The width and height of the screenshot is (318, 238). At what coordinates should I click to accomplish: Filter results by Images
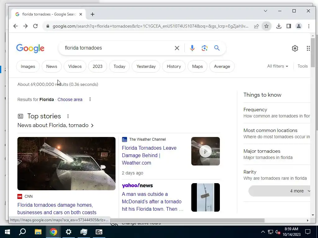[28, 66]
